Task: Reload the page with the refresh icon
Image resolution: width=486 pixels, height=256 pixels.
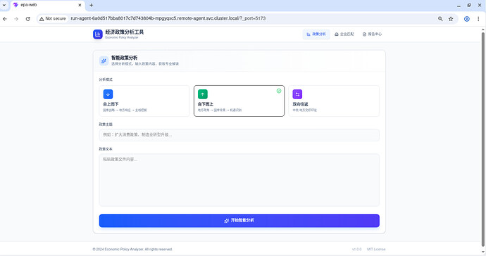Action: click(x=28, y=19)
